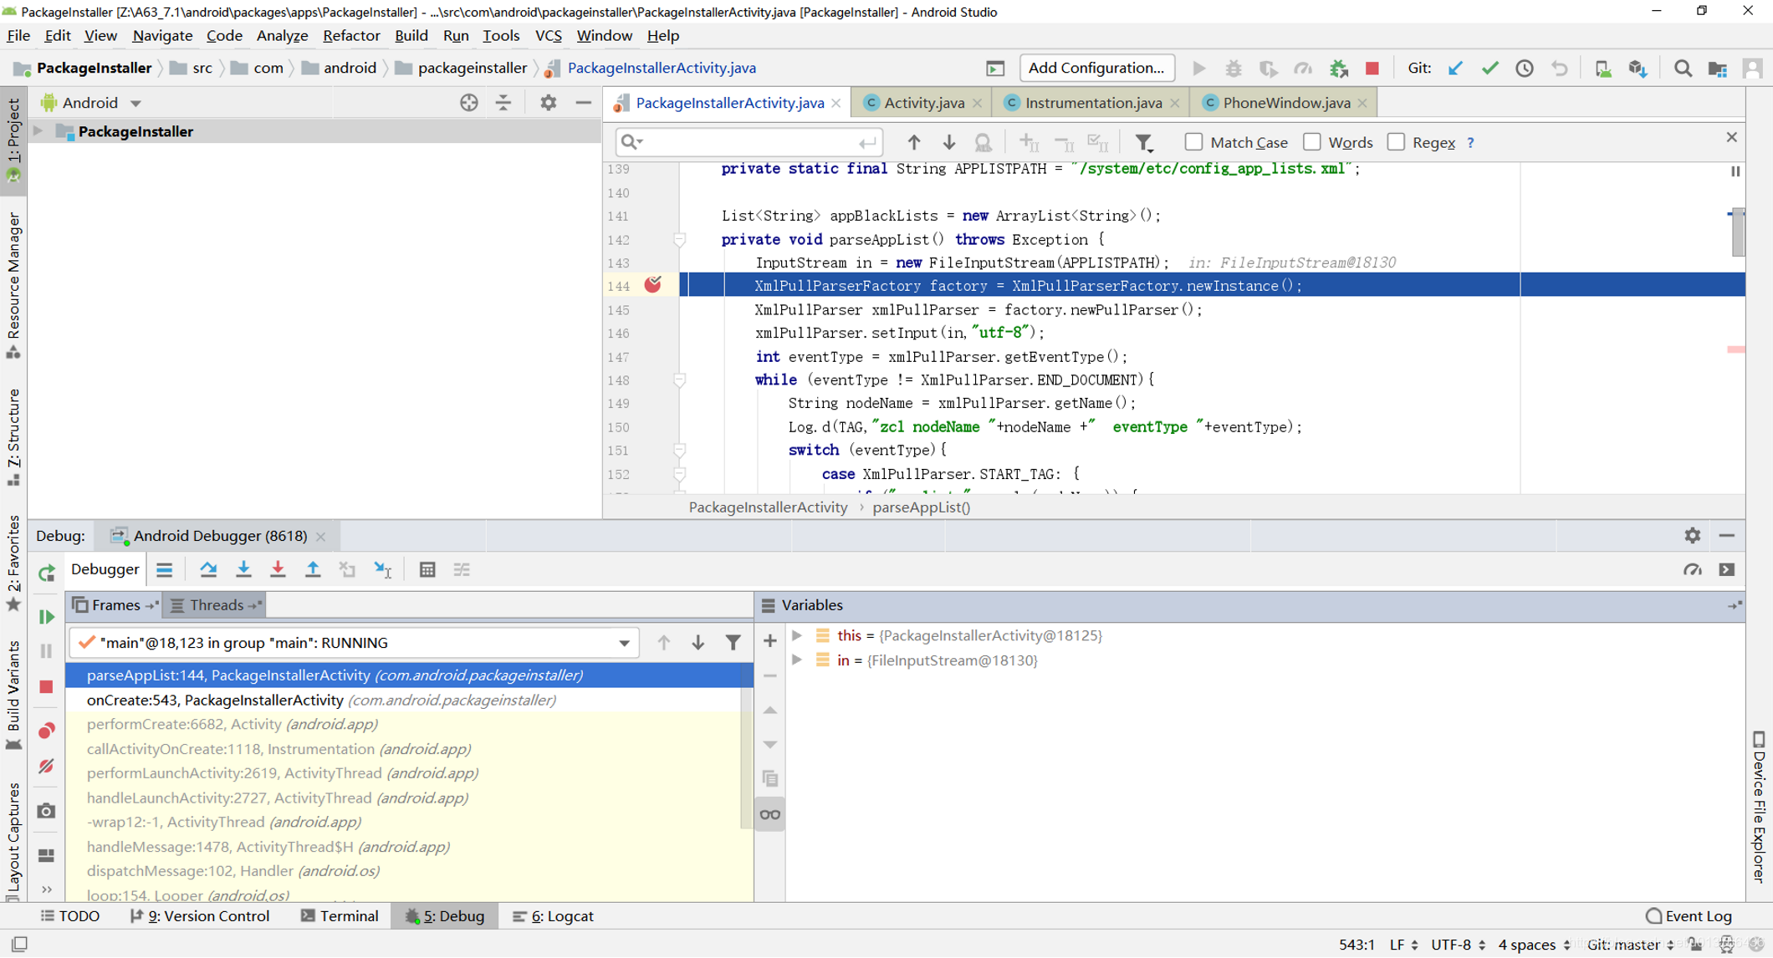
Task: Open the Event Log
Action: click(x=1689, y=916)
